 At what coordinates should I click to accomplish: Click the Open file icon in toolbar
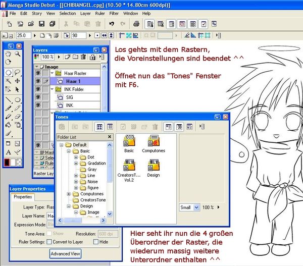[31, 24]
